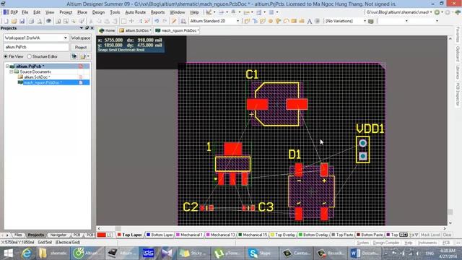Image resolution: width=462 pixels, height=260 pixels.
Task: Switch to the altium.SchDoc tab
Action: tap(135, 30)
